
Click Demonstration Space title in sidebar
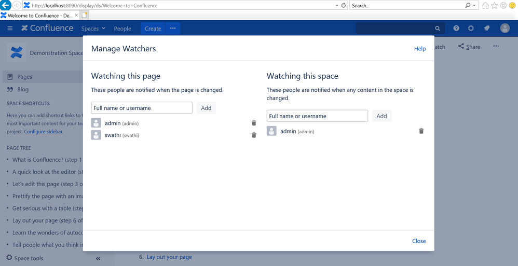pos(56,53)
